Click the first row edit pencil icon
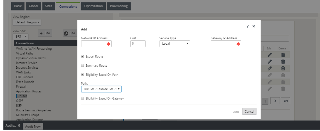320x131 pixels. coord(270,54)
